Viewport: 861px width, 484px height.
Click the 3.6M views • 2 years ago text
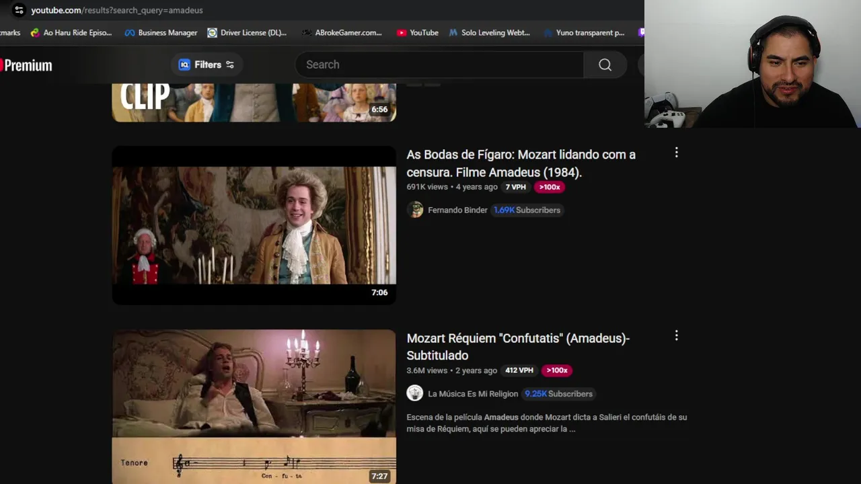click(x=452, y=370)
